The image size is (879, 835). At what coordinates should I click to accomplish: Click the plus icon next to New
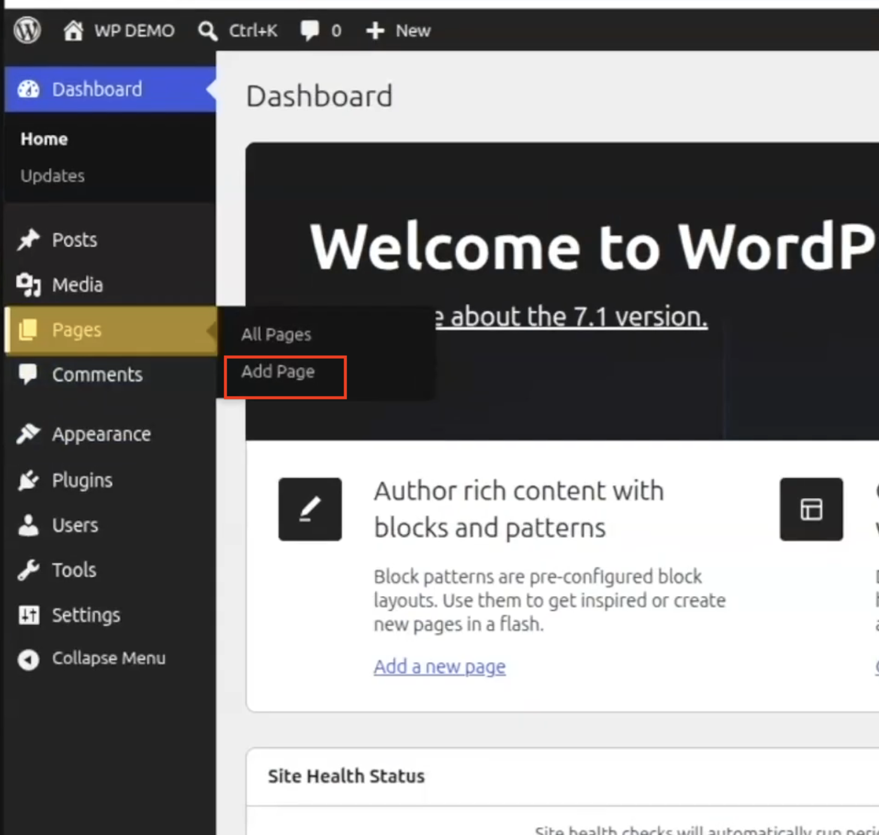click(x=375, y=31)
